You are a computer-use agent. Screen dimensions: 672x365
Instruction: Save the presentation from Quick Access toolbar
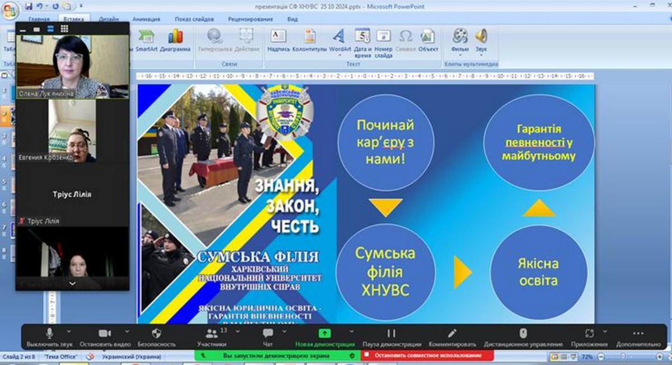[28, 6]
